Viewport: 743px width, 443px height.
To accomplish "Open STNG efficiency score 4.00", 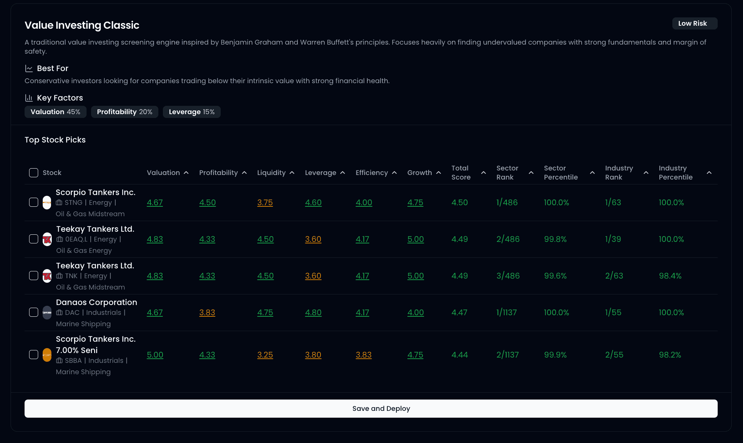I will click(x=364, y=203).
